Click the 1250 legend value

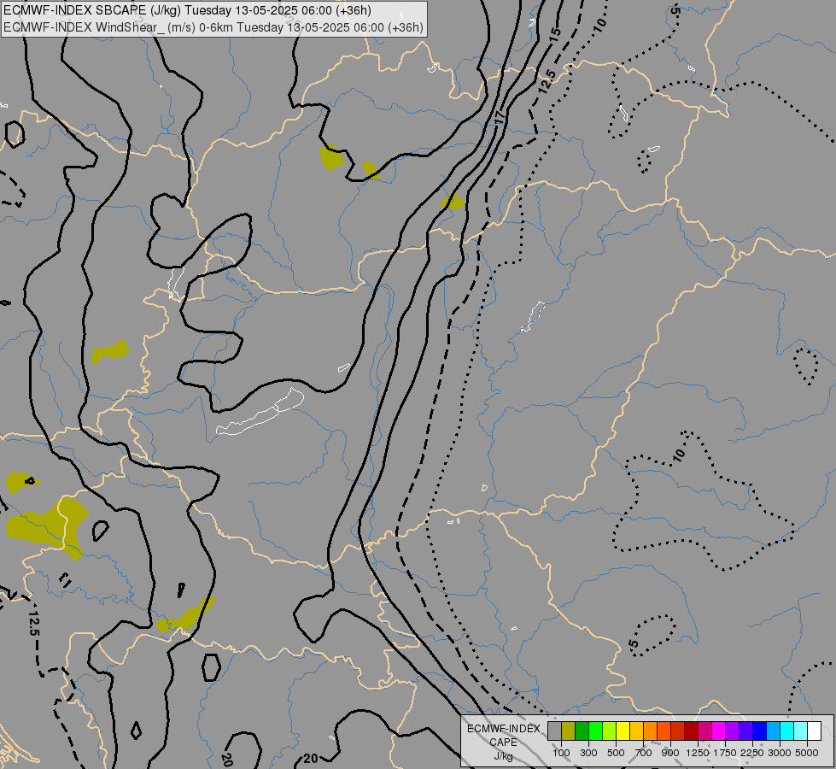pyautogui.click(x=698, y=753)
